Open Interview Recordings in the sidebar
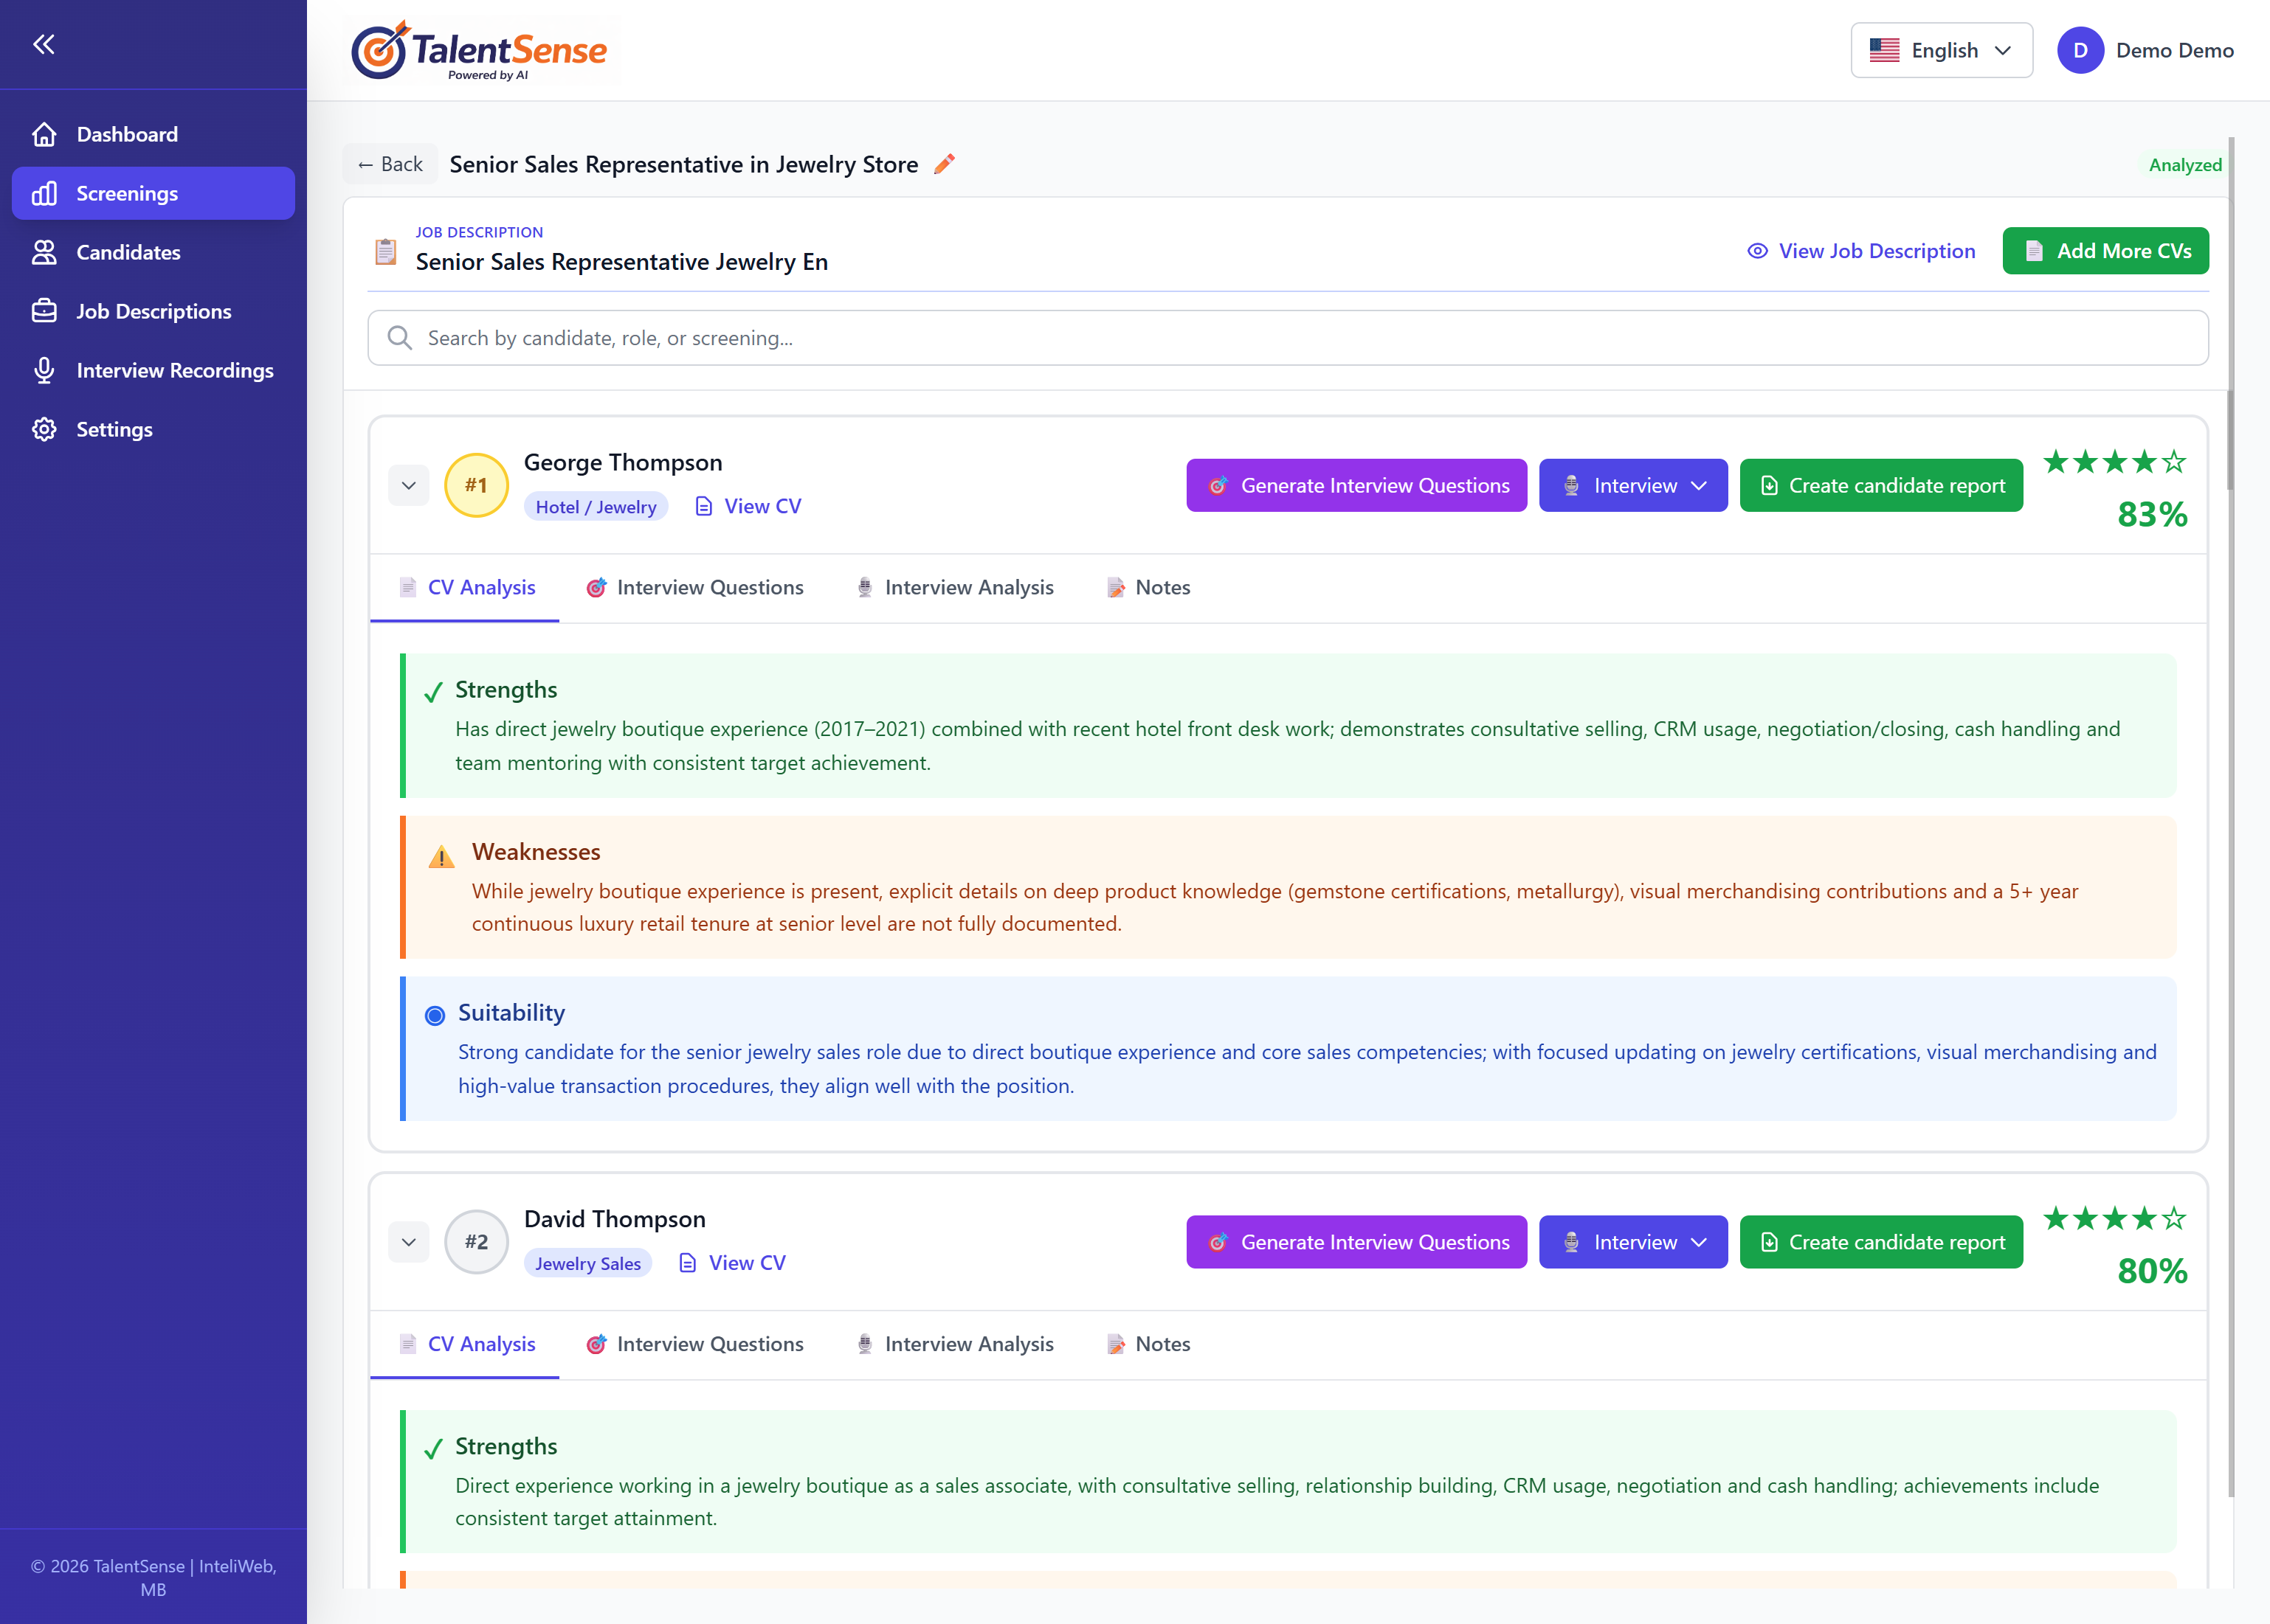 [x=174, y=370]
